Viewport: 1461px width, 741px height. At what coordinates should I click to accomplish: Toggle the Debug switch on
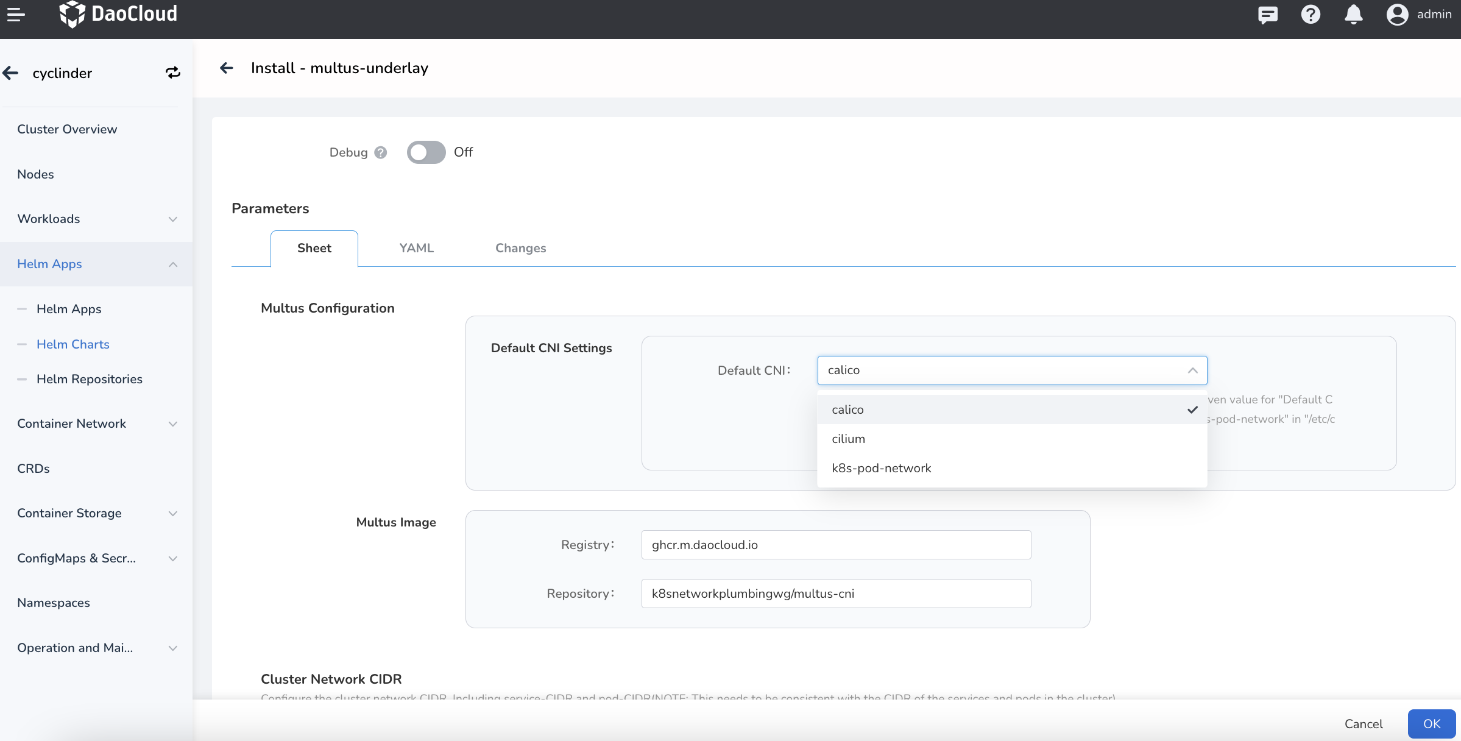426,152
